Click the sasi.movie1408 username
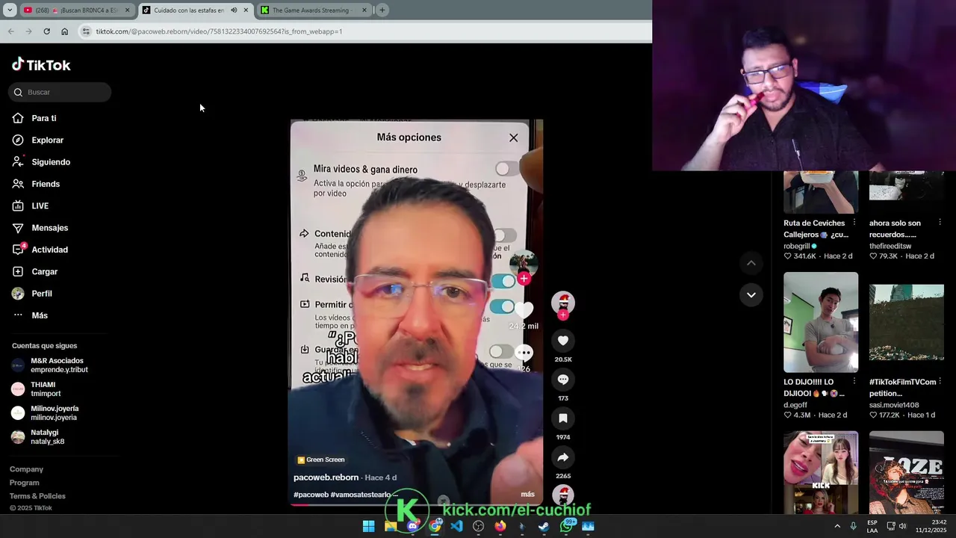The image size is (956, 538). point(894,405)
